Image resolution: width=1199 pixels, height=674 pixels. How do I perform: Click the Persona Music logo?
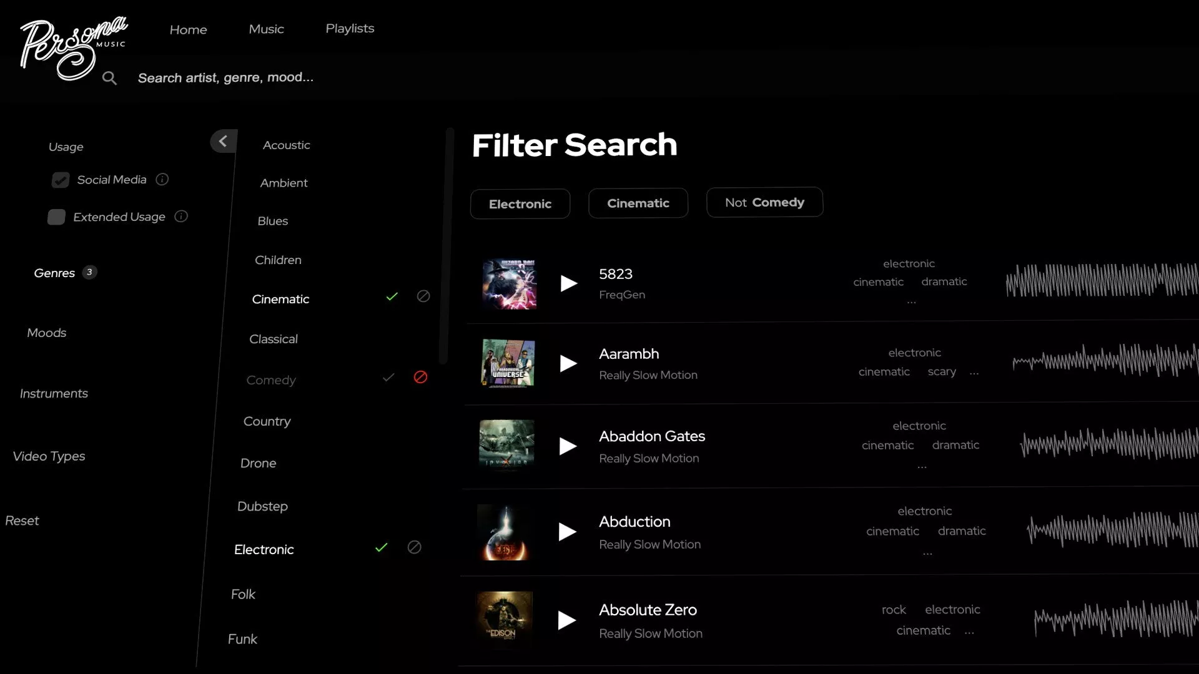click(x=72, y=47)
